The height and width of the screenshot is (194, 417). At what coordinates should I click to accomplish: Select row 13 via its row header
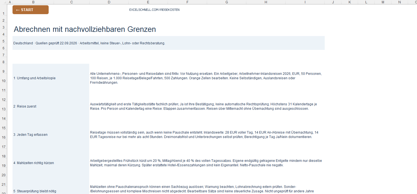click(x=4, y=106)
